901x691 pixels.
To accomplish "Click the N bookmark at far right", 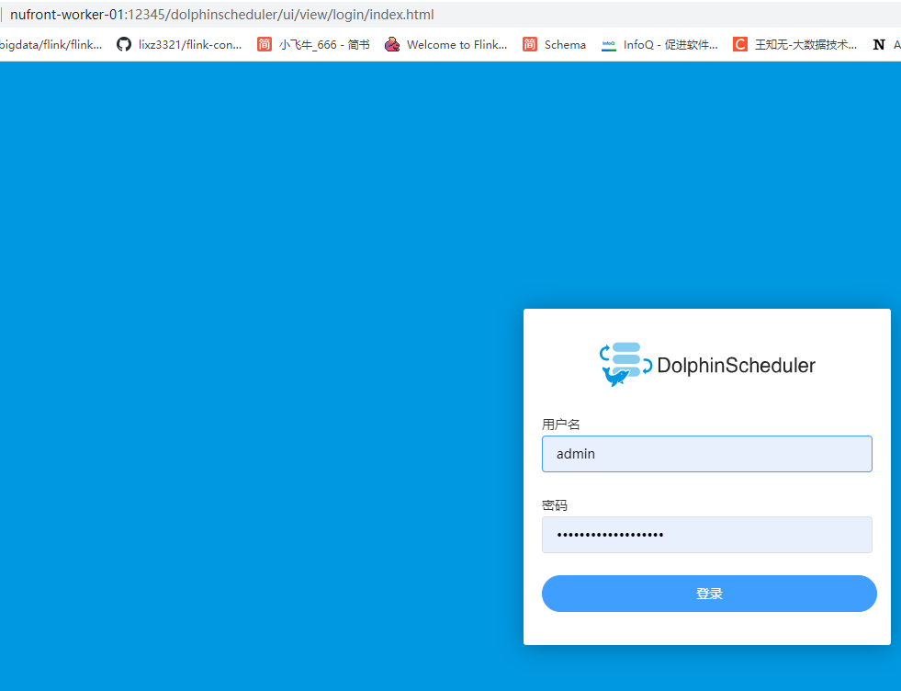I will pyautogui.click(x=879, y=44).
